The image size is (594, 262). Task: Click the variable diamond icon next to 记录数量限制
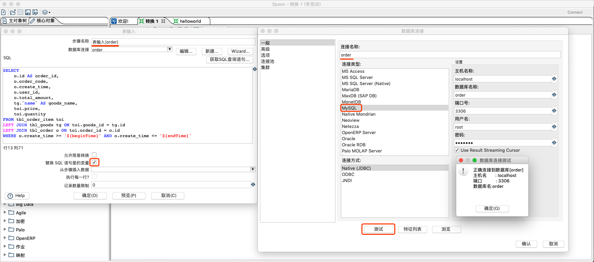pyautogui.click(x=253, y=184)
